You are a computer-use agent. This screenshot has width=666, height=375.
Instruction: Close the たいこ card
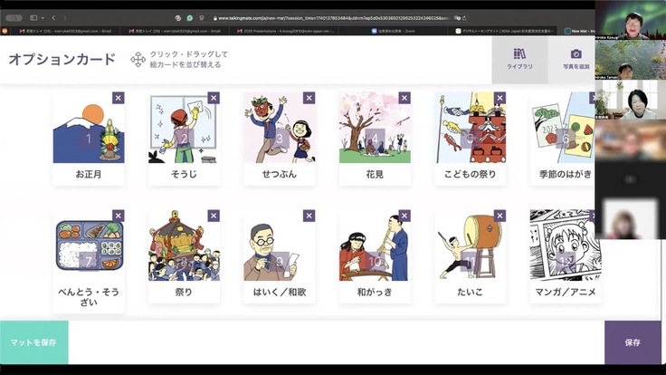500,216
